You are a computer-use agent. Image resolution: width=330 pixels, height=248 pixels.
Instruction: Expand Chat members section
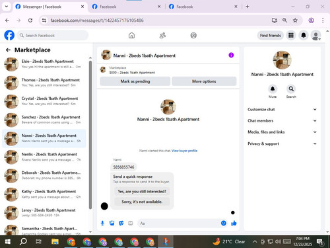point(282,120)
